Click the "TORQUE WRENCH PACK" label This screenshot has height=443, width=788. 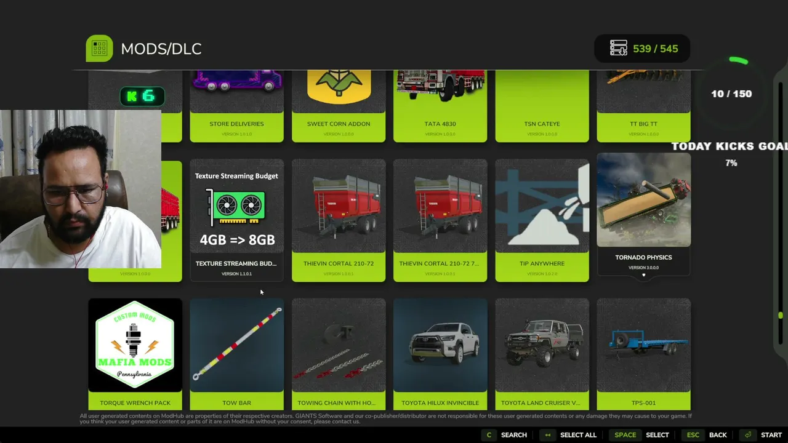[135, 403]
